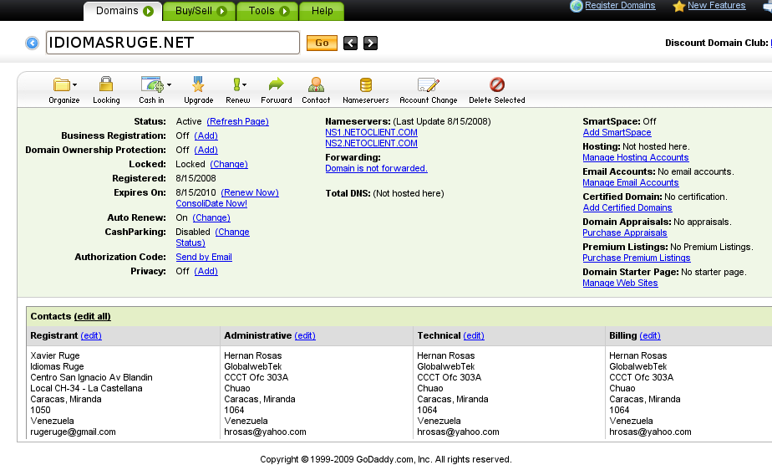772x465 pixels.
Task: Change the Auto Renew setting link
Action: tap(211, 217)
